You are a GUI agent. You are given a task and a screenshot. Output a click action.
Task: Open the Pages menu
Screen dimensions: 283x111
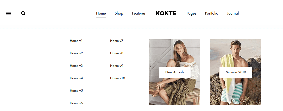191,14
